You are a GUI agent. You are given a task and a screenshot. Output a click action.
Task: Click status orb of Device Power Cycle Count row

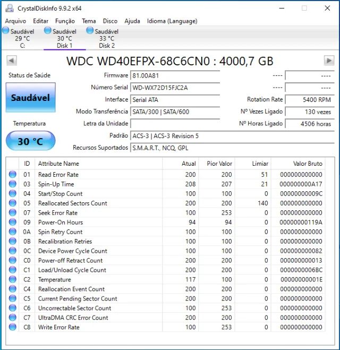coord(13,251)
